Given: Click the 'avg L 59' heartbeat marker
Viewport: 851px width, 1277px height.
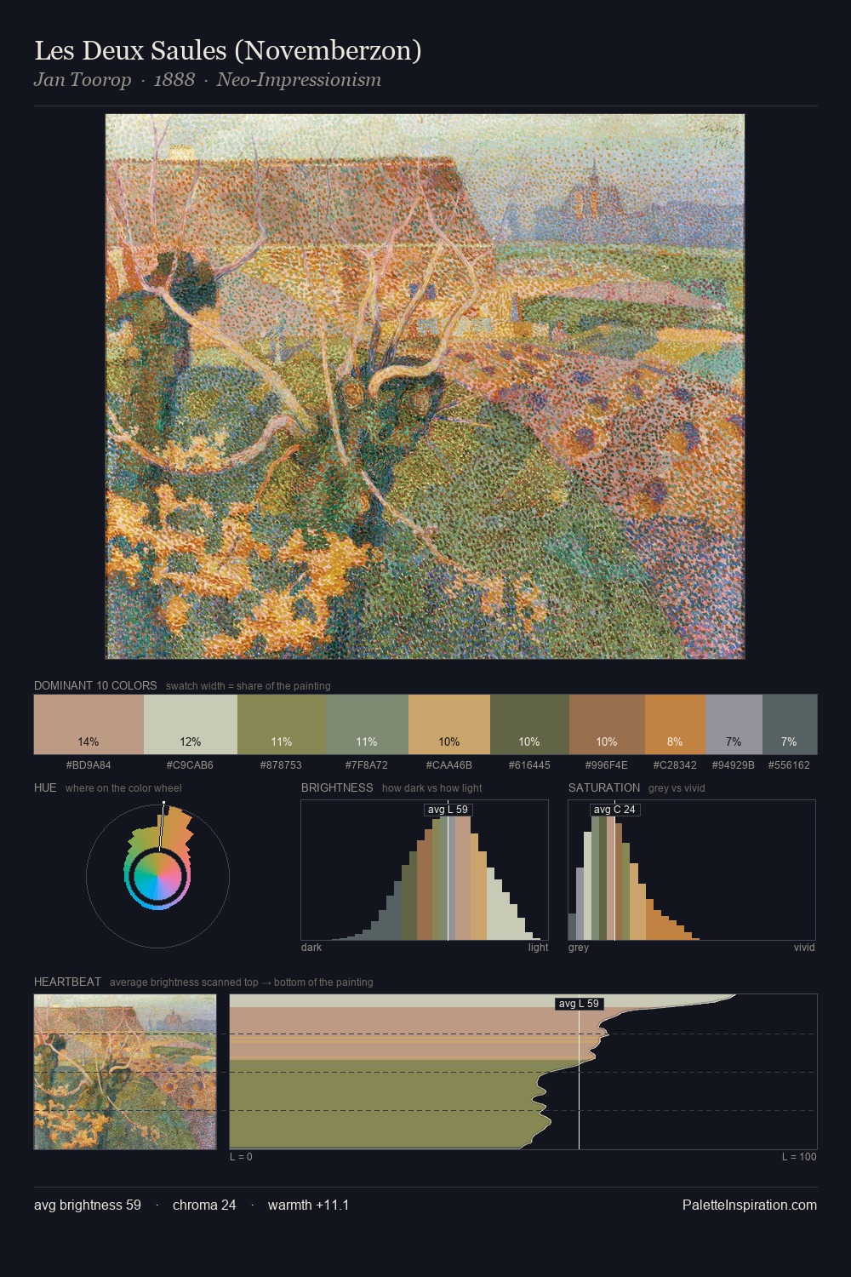Looking at the screenshot, I should click(579, 1004).
